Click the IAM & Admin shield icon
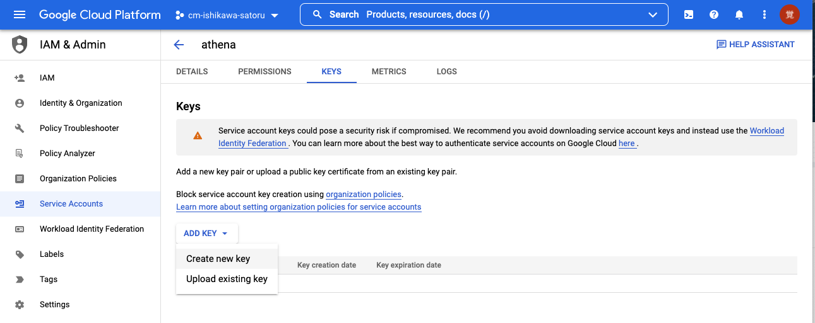Viewport: 815px width, 323px height. [x=20, y=45]
